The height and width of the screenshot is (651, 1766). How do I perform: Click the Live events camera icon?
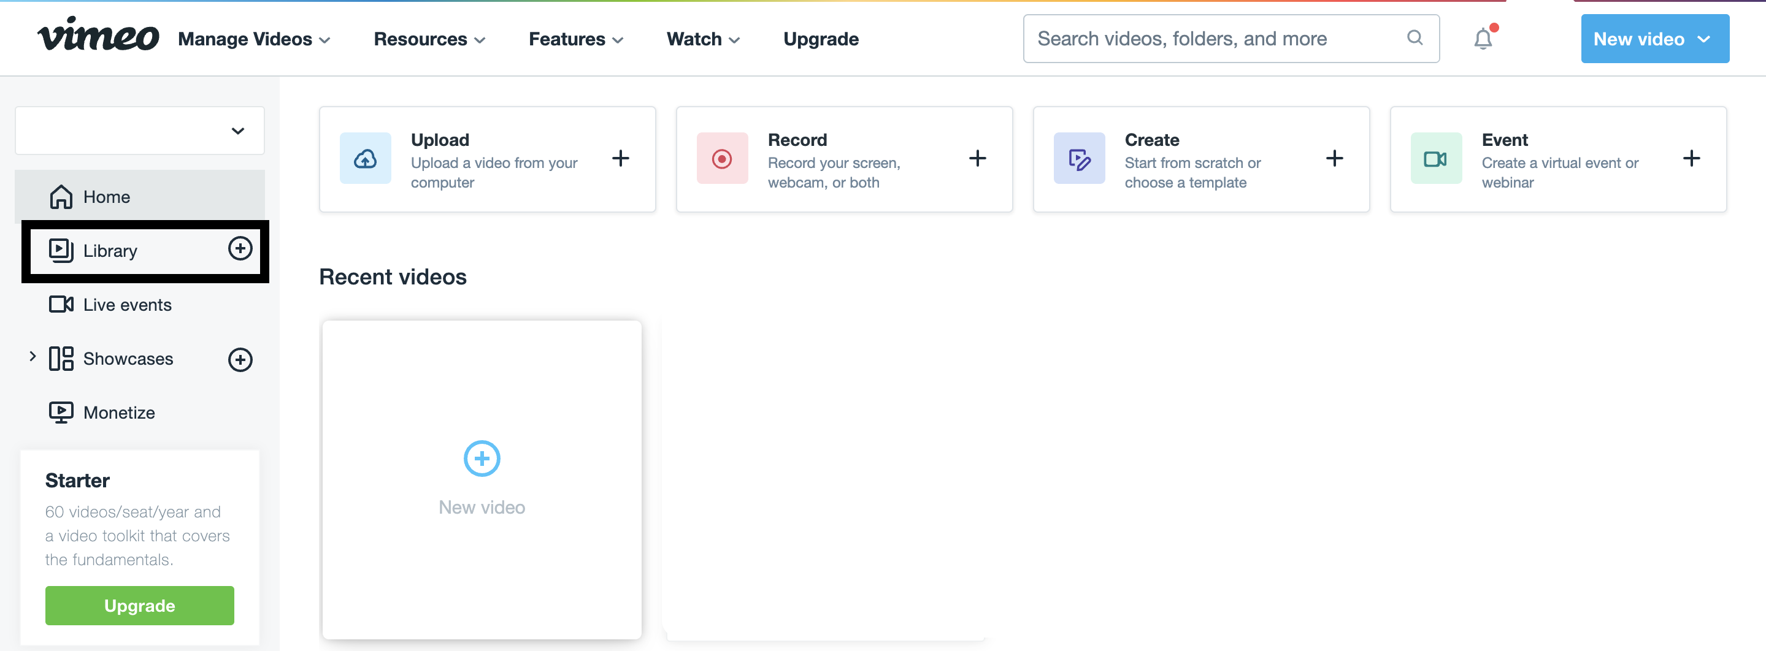(x=61, y=304)
